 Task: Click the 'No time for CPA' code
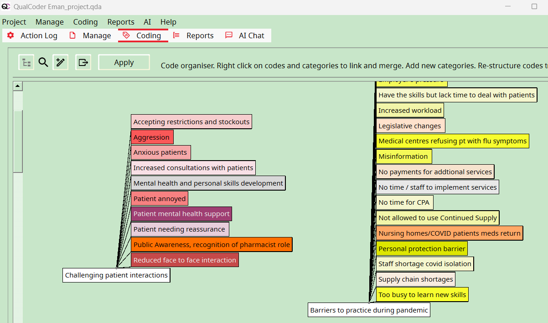[404, 202]
